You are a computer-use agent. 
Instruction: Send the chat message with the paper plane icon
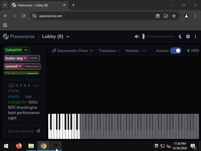click(x=38, y=131)
